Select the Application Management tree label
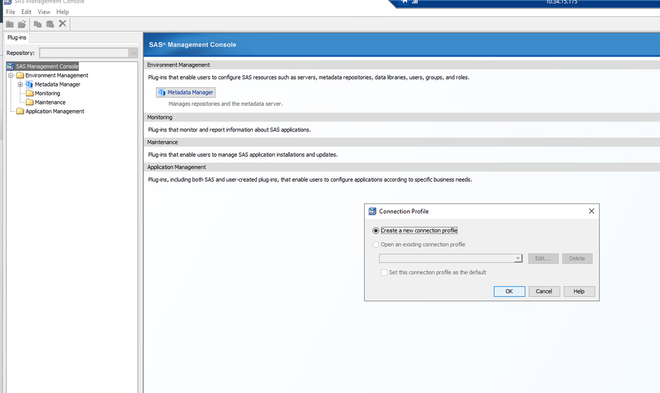The width and height of the screenshot is (660, 393). click(x=55, y=111)
